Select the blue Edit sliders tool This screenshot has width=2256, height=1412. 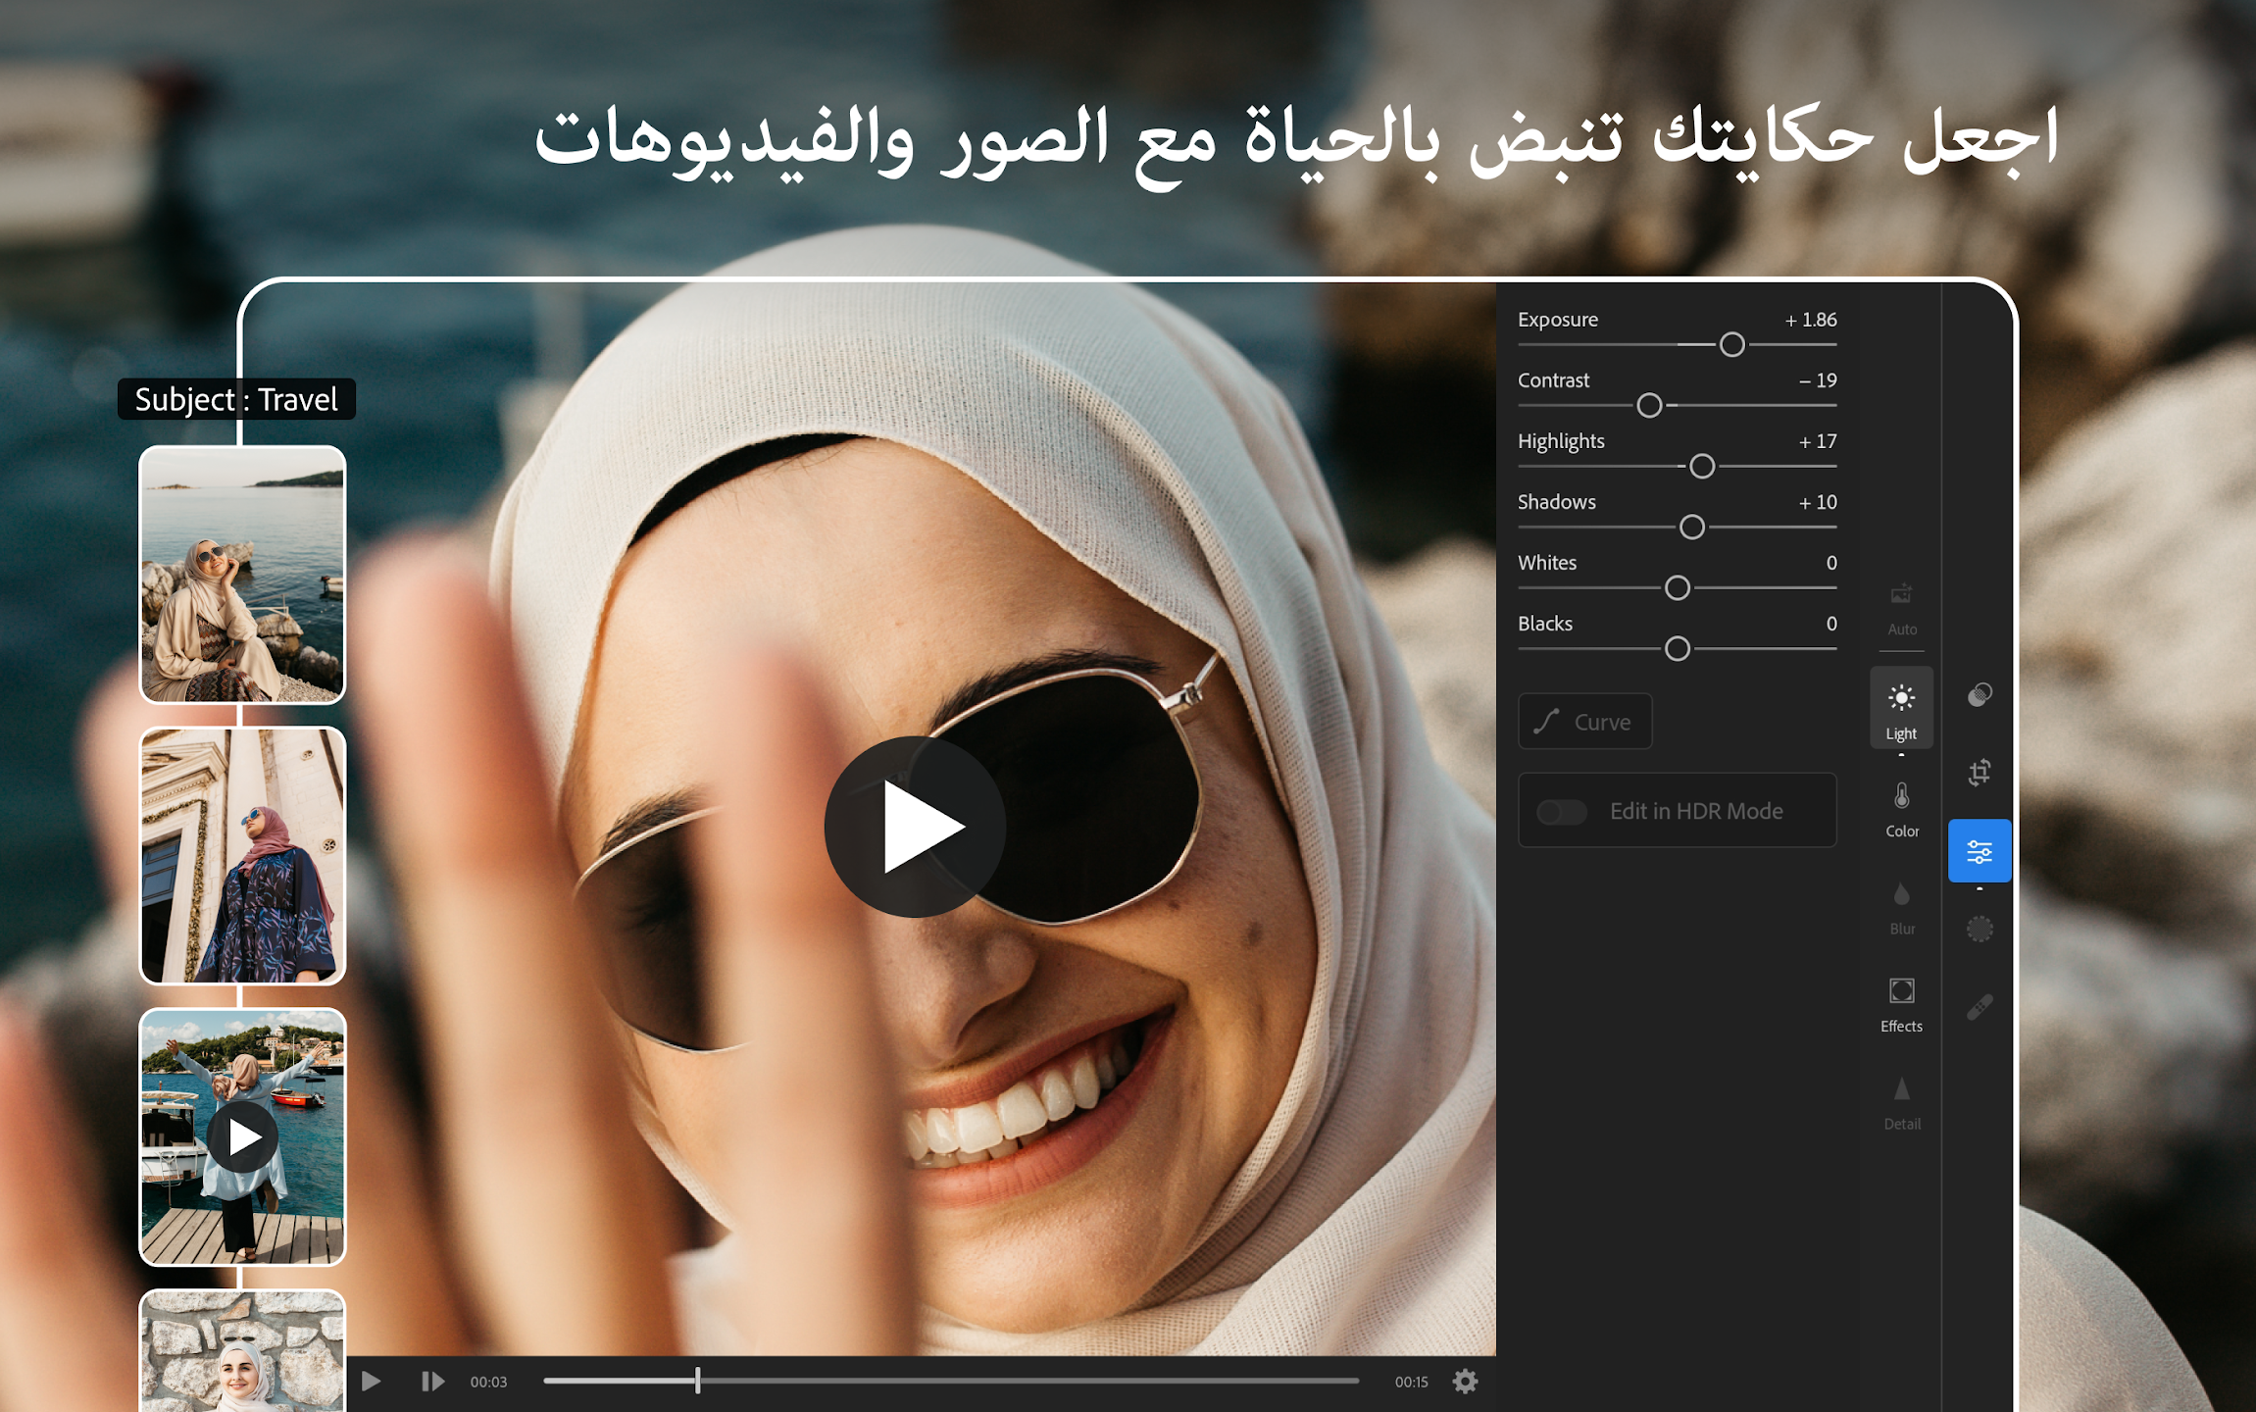pyautogui.click(x=1980, y=851)
